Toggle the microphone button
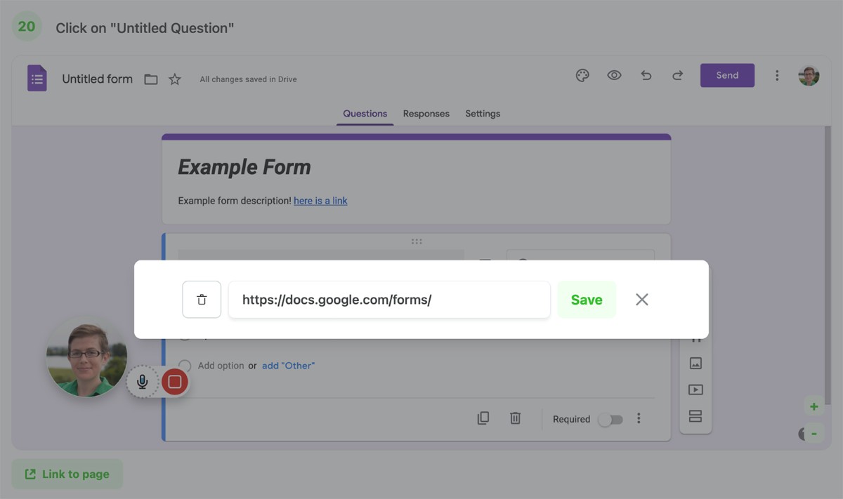This screenshot has height=499, width=843. [143, 382]
